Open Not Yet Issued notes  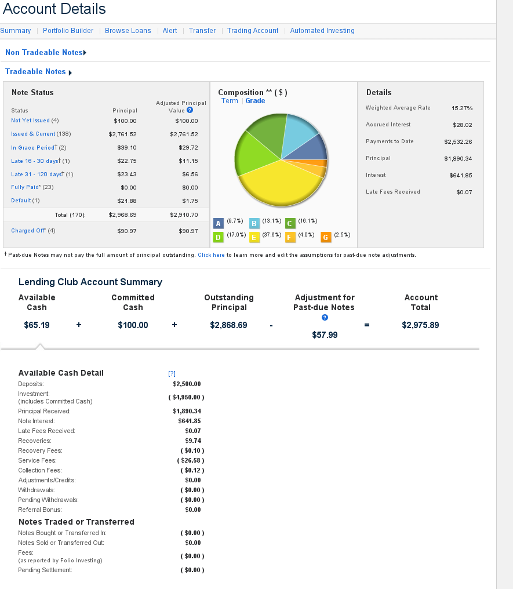(x=30, y=121)
